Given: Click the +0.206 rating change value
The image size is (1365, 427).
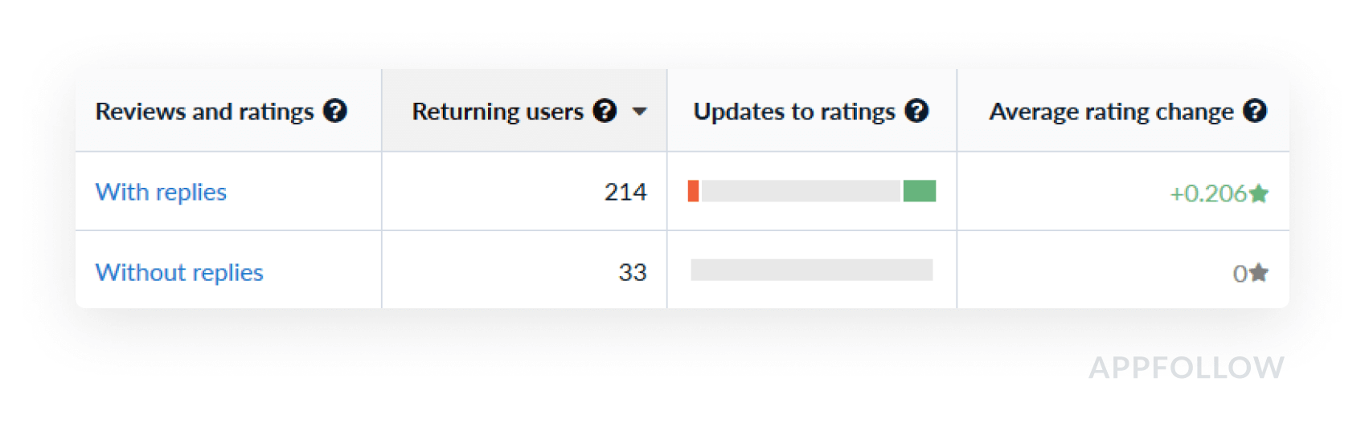Looking at the screenshot, I should (x=1208, y=193).
